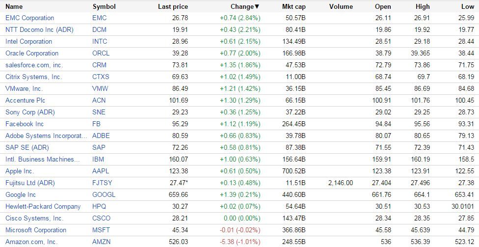Sort by the Name column header

click(x=14, y=7)
